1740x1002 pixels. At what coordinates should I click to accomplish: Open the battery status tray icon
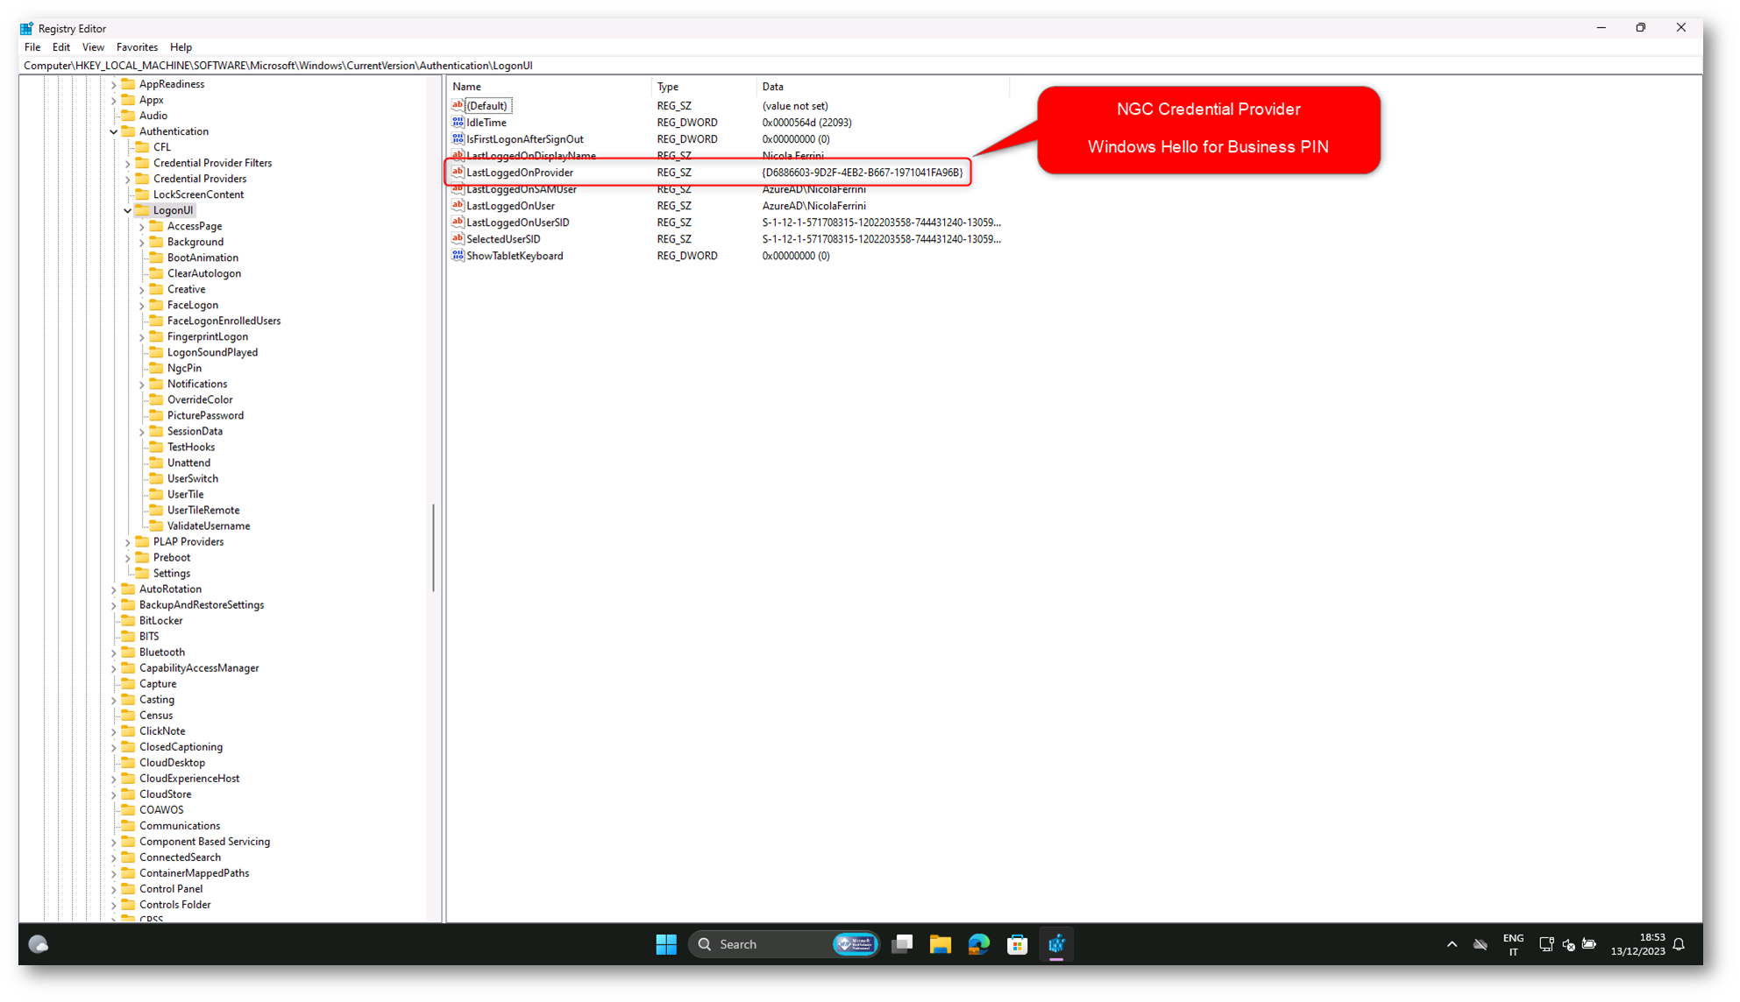[1588, 944]
